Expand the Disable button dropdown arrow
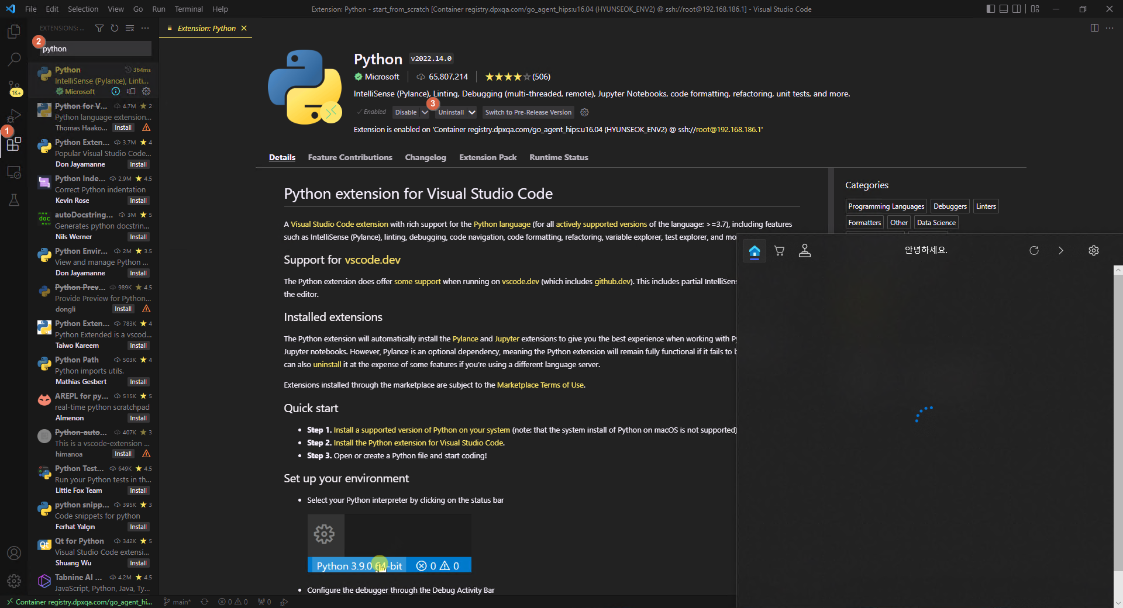This screenshot has height=608, width=1123. pyautogui.click(x=425, y=112)
